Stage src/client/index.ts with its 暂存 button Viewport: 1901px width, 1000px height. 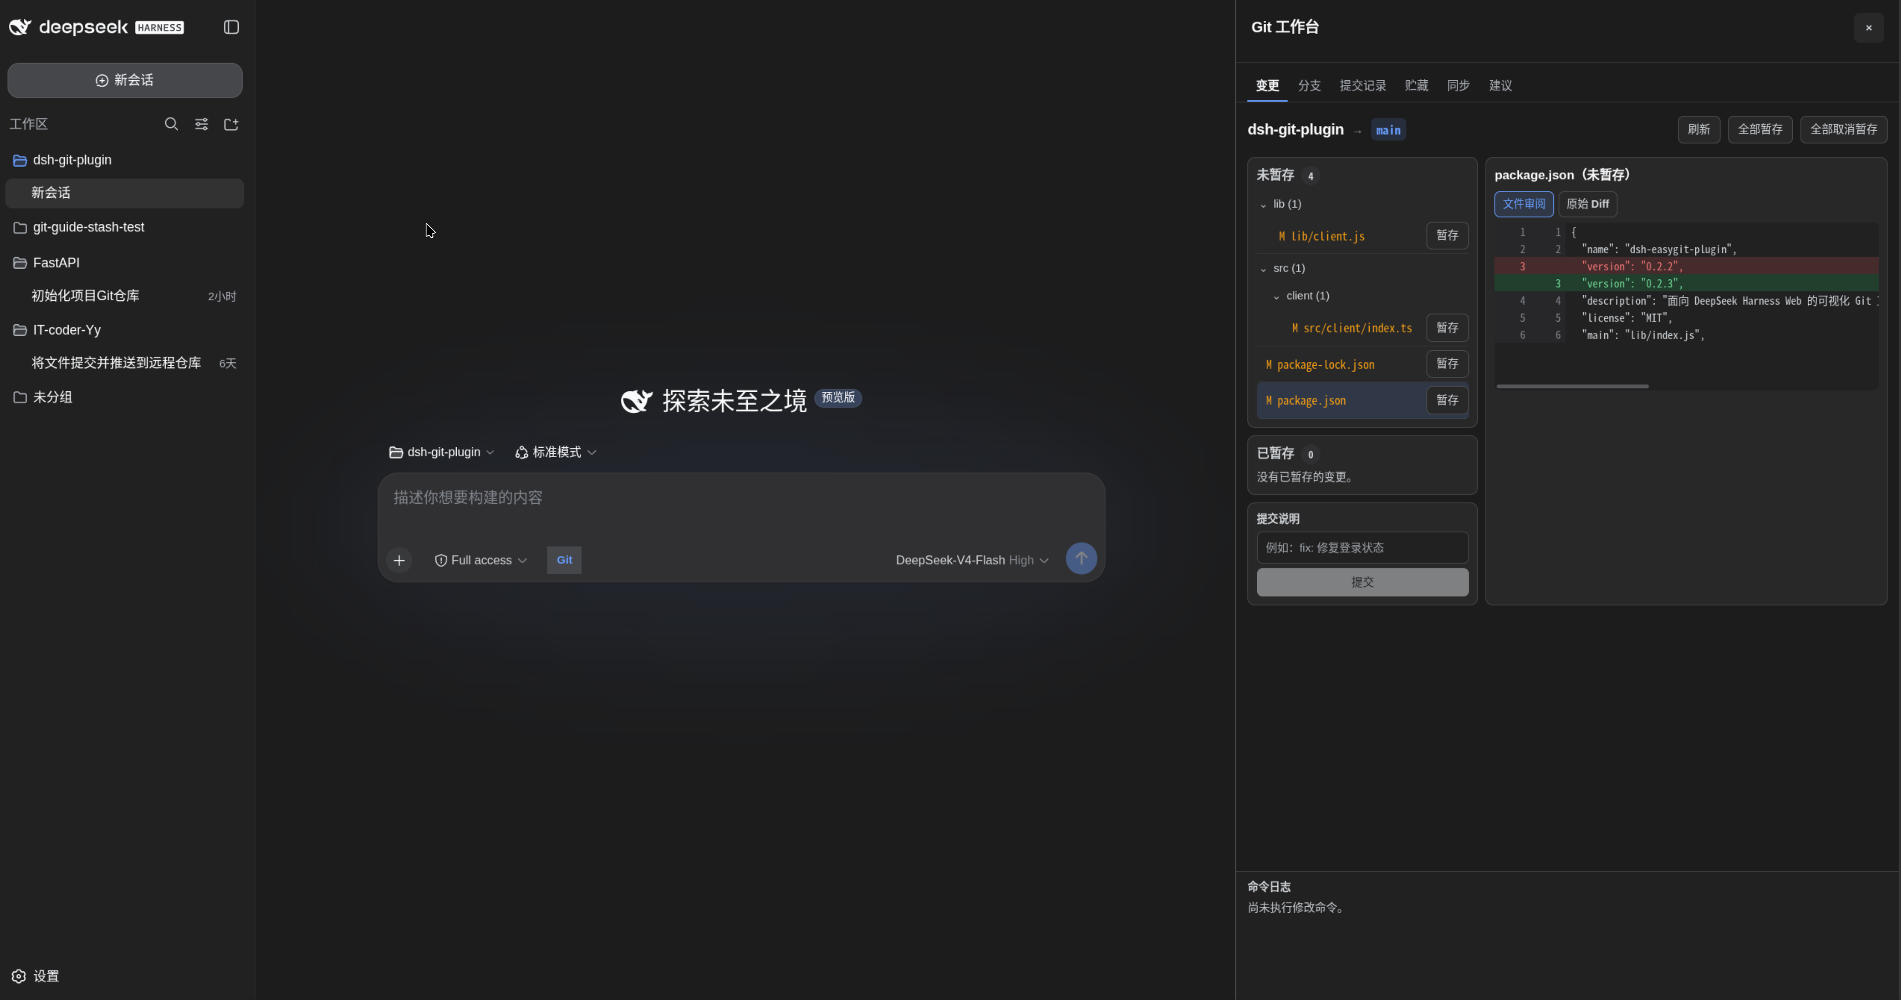tap(1447, 328)
